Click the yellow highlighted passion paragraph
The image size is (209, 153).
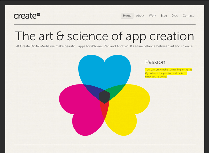point(168,73)
